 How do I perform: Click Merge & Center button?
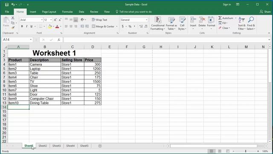pos(103,27)
